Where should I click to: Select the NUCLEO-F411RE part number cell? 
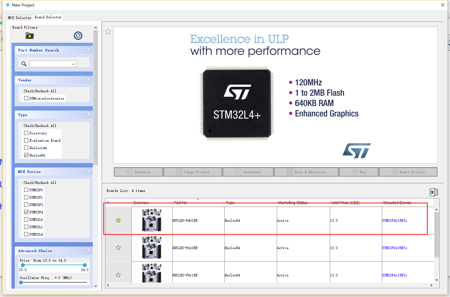(x=198, y=272)
